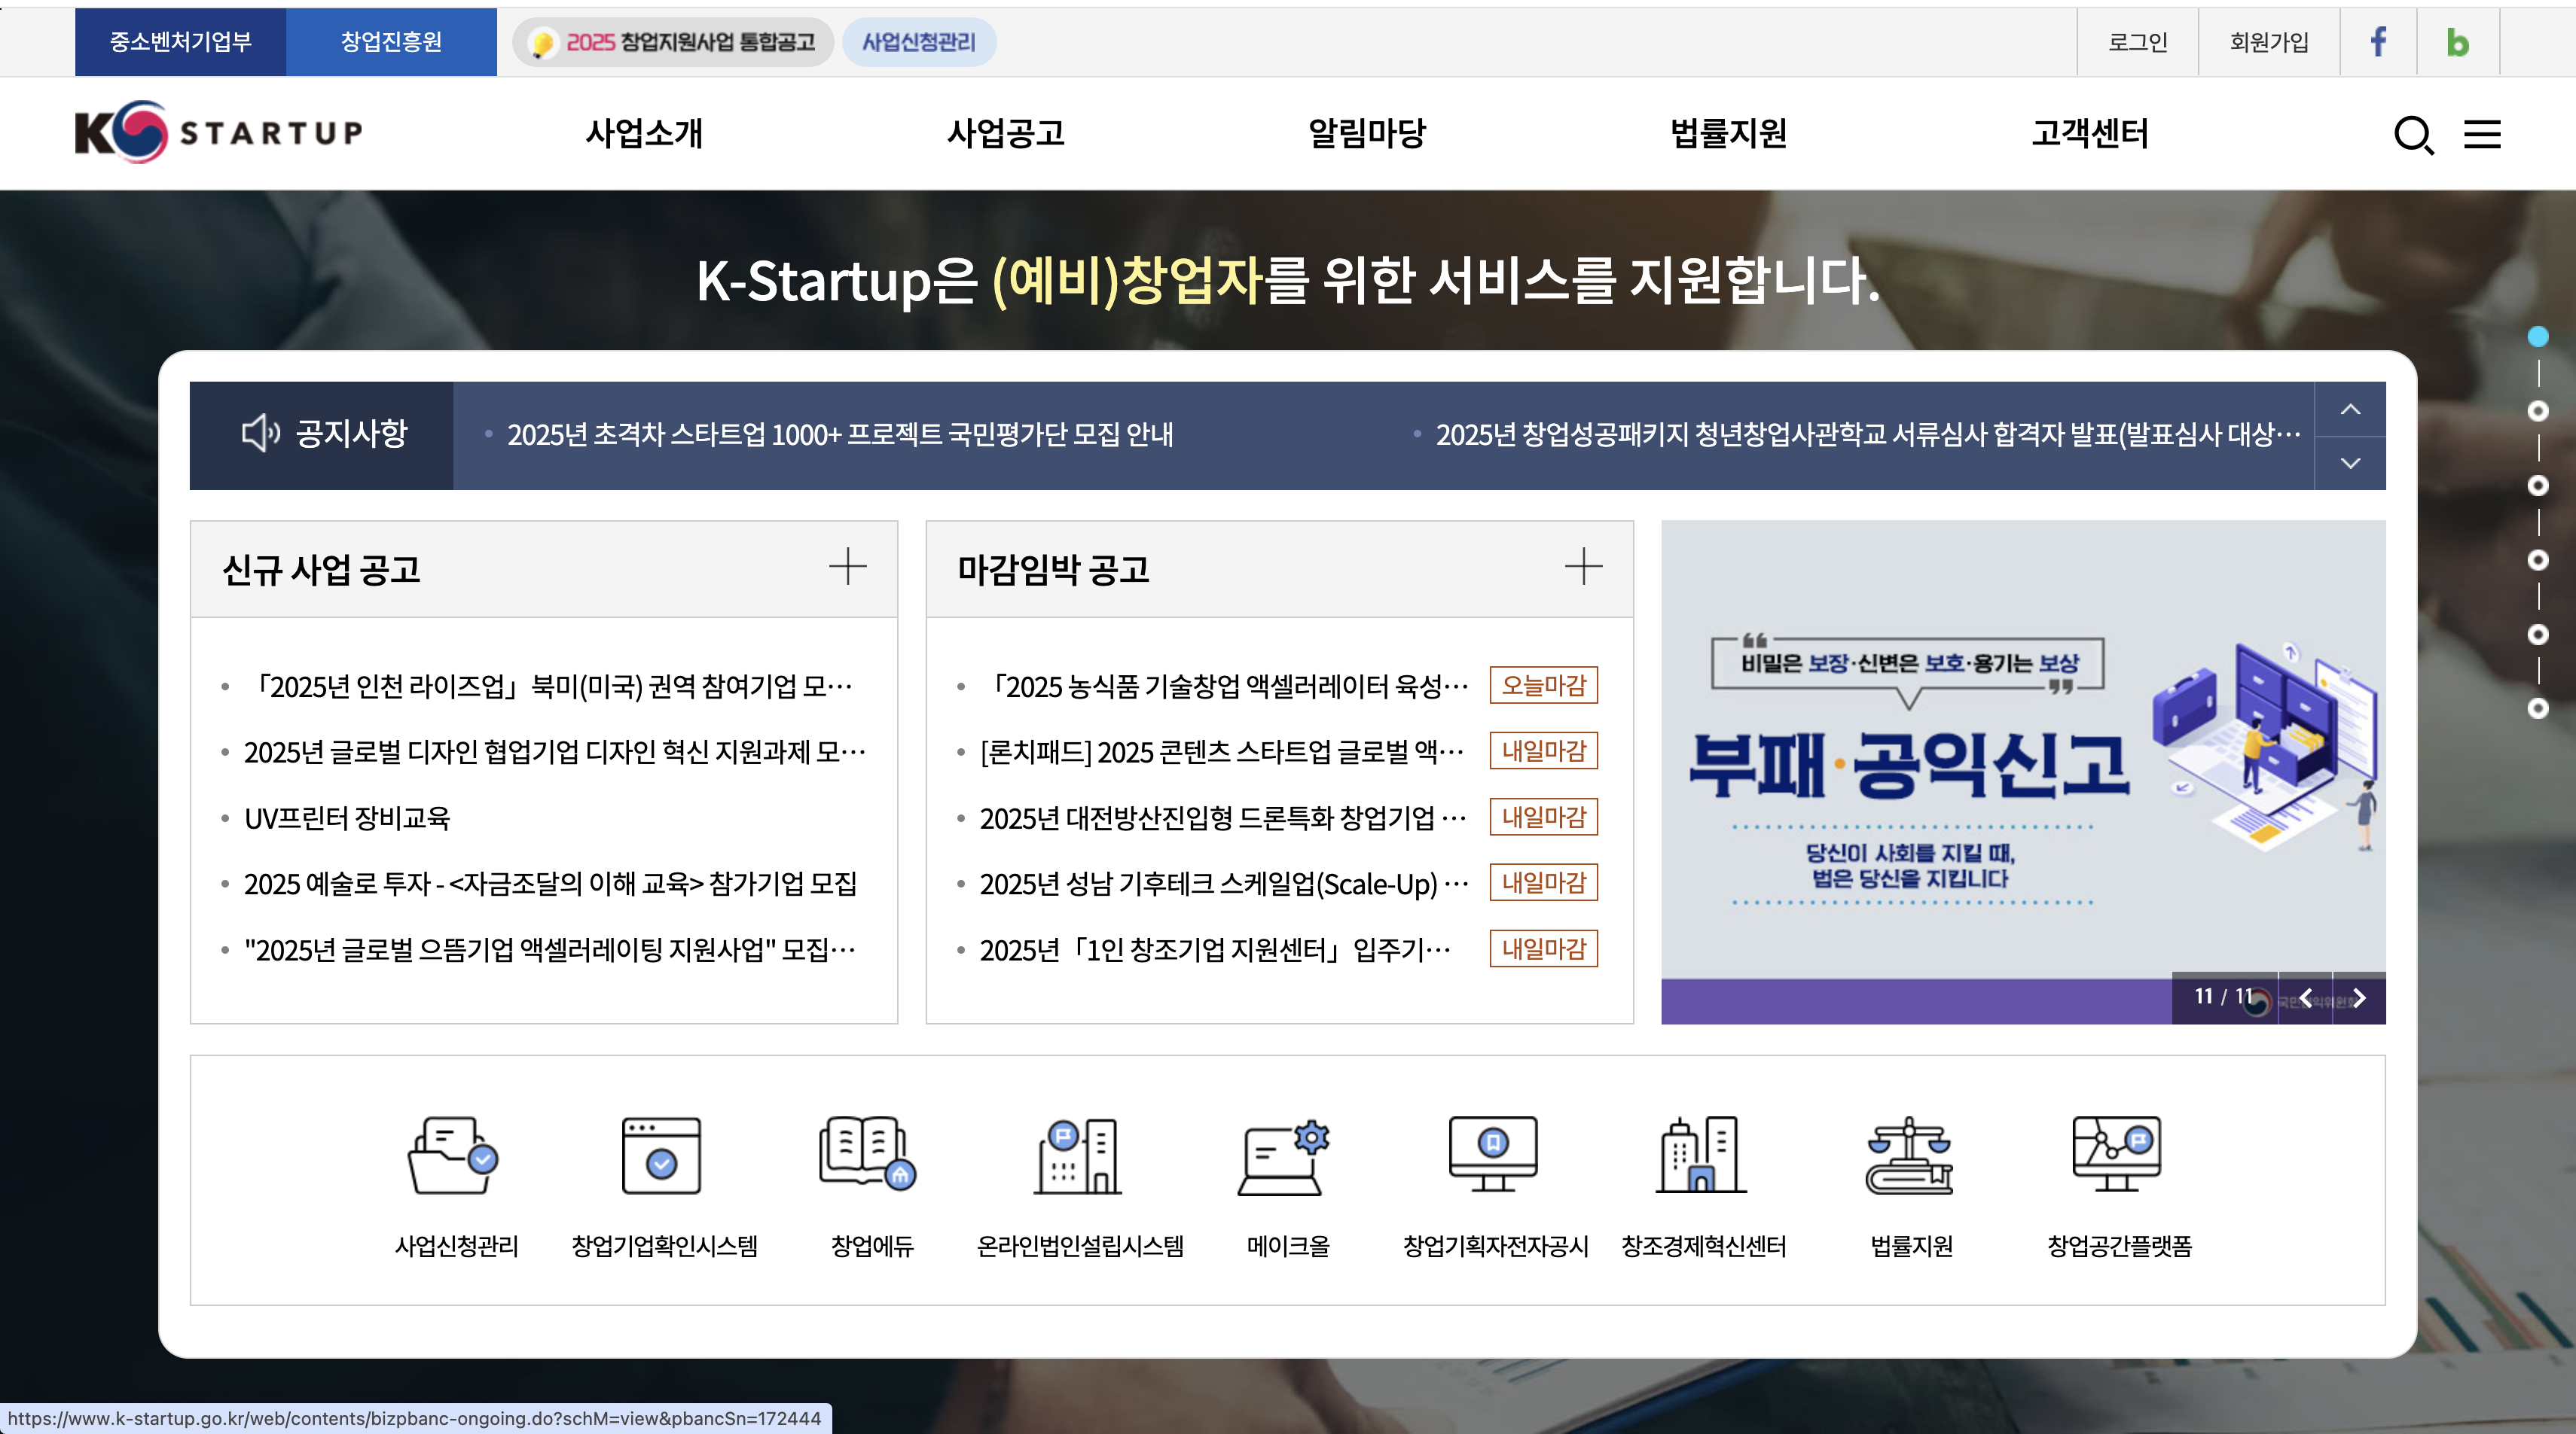Screen dimensions: 2576x1434
Task: Open the 알림마당 menu
Action: [x=1368, y=133]
